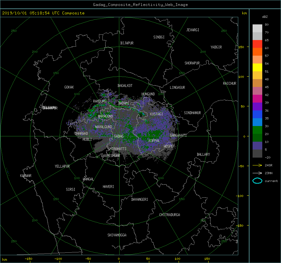Click the HOSPET place label
Viewport: 281px width, 263px height.
point(169,146)
